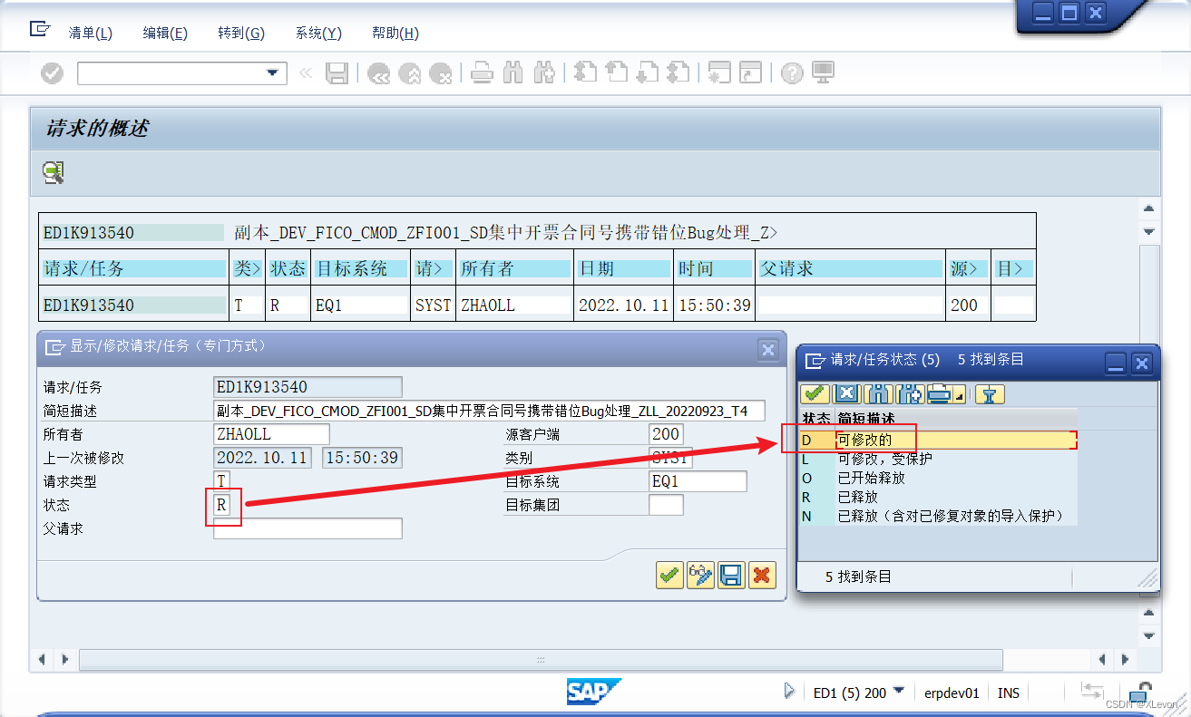Click the 15:50:39 time cell in table

[715, 305]
